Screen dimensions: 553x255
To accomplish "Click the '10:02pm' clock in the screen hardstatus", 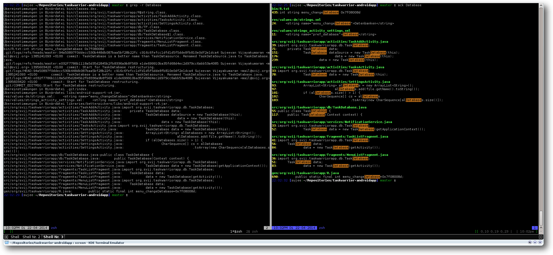I will coord(527,231).
